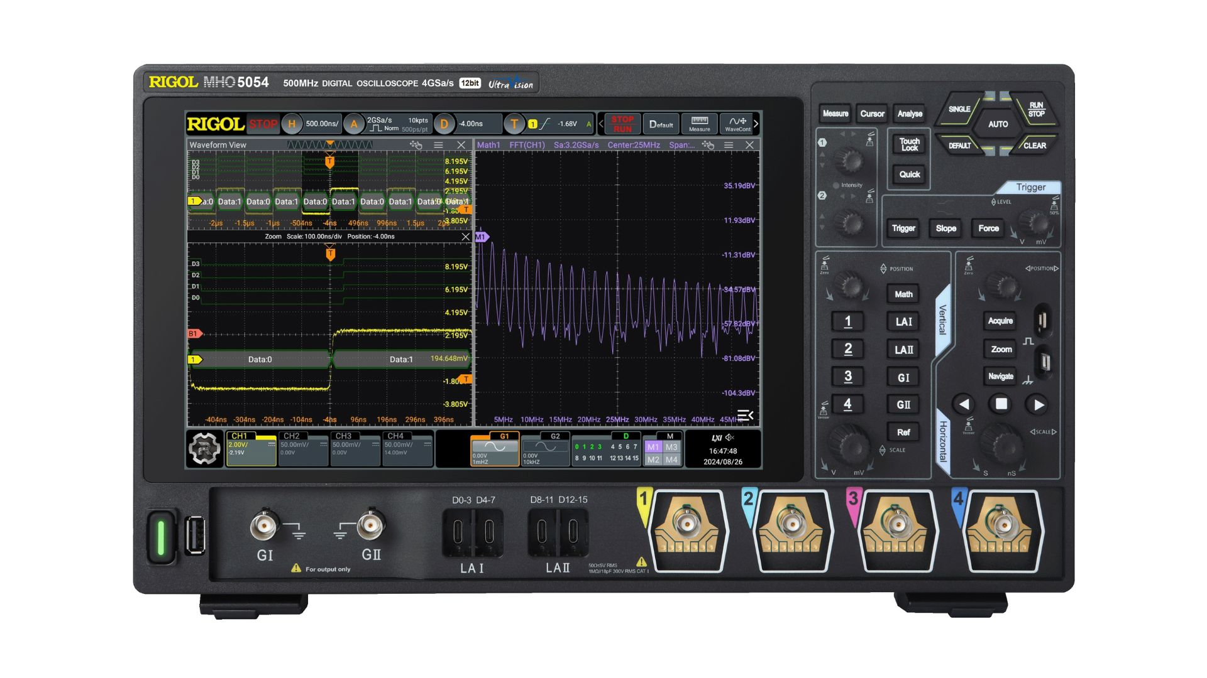
Task: Open the Waveform View hamburger menu
Action: 438,145
